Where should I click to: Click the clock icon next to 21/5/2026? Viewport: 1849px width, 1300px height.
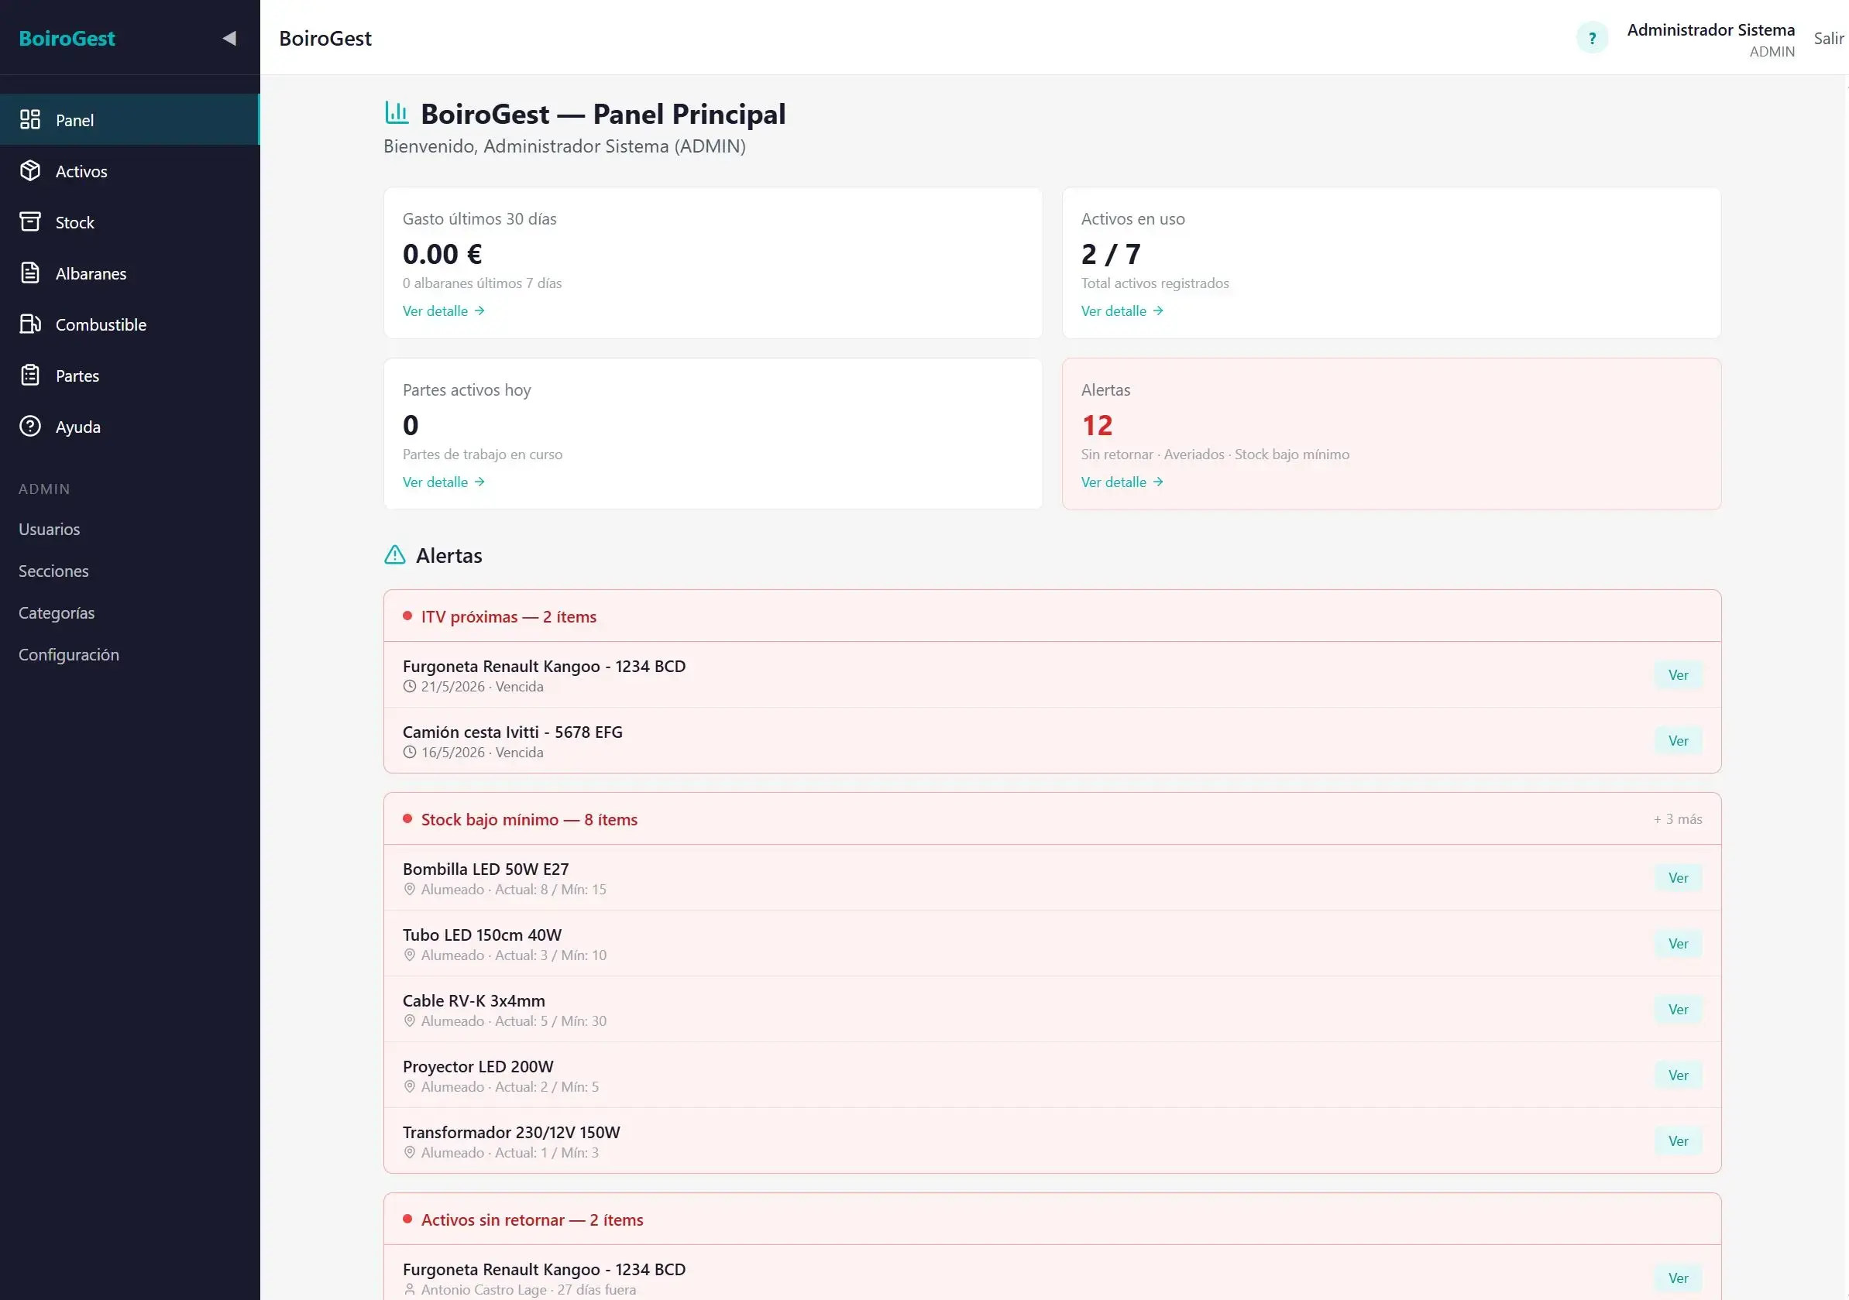409,687
